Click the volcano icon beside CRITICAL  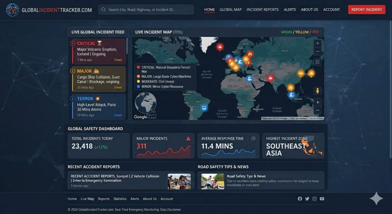click(100, 43)
